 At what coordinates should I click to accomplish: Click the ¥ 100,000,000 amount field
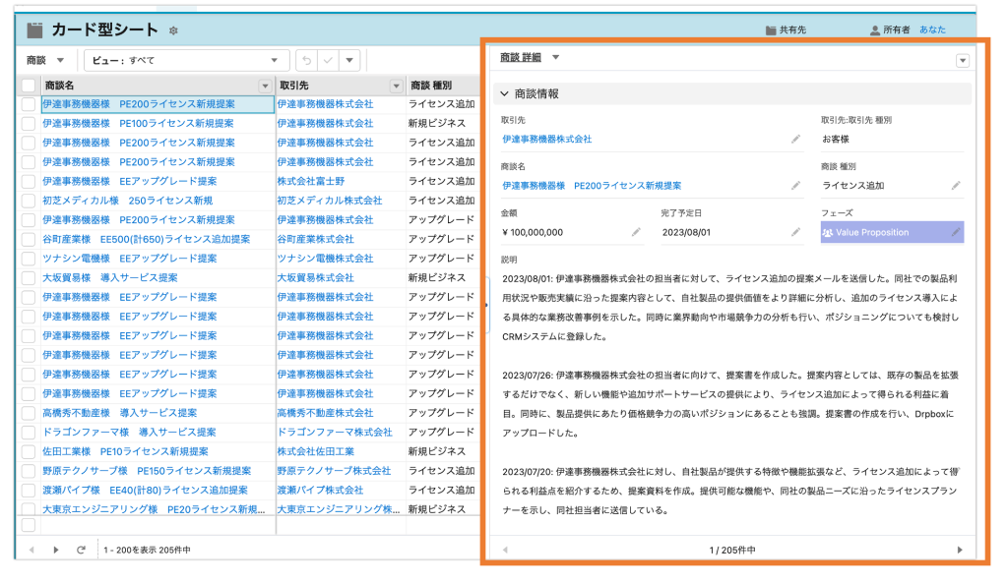coord(533,232)
